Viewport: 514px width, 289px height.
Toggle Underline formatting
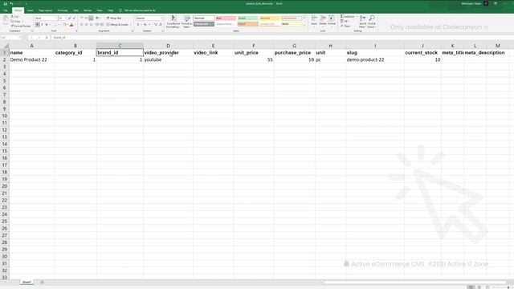[x=47, y=25]
